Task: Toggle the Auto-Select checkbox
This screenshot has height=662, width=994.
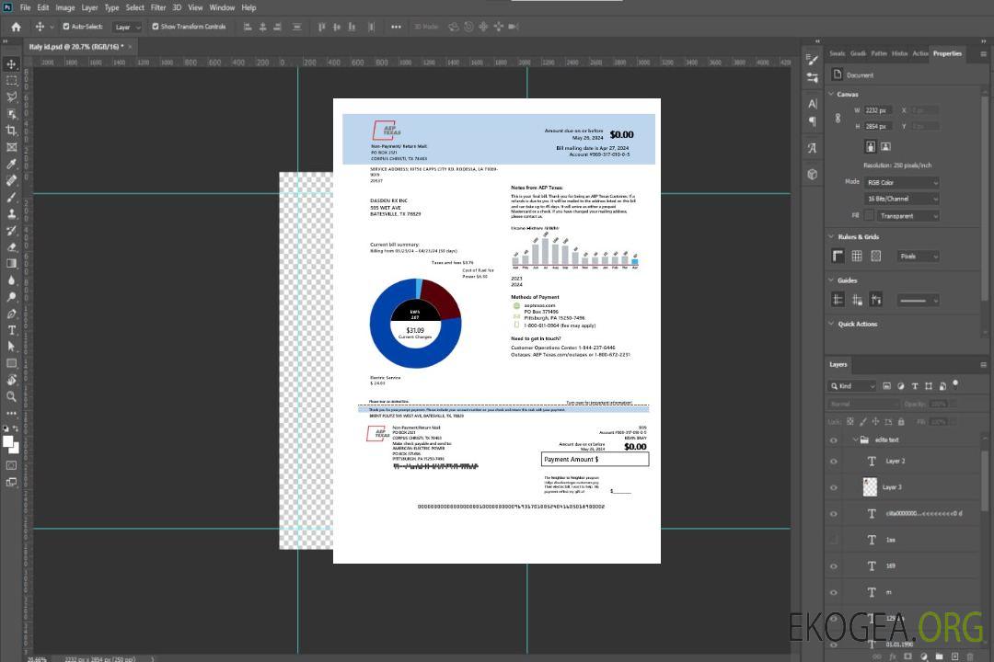Action: (x=66, y=27)
